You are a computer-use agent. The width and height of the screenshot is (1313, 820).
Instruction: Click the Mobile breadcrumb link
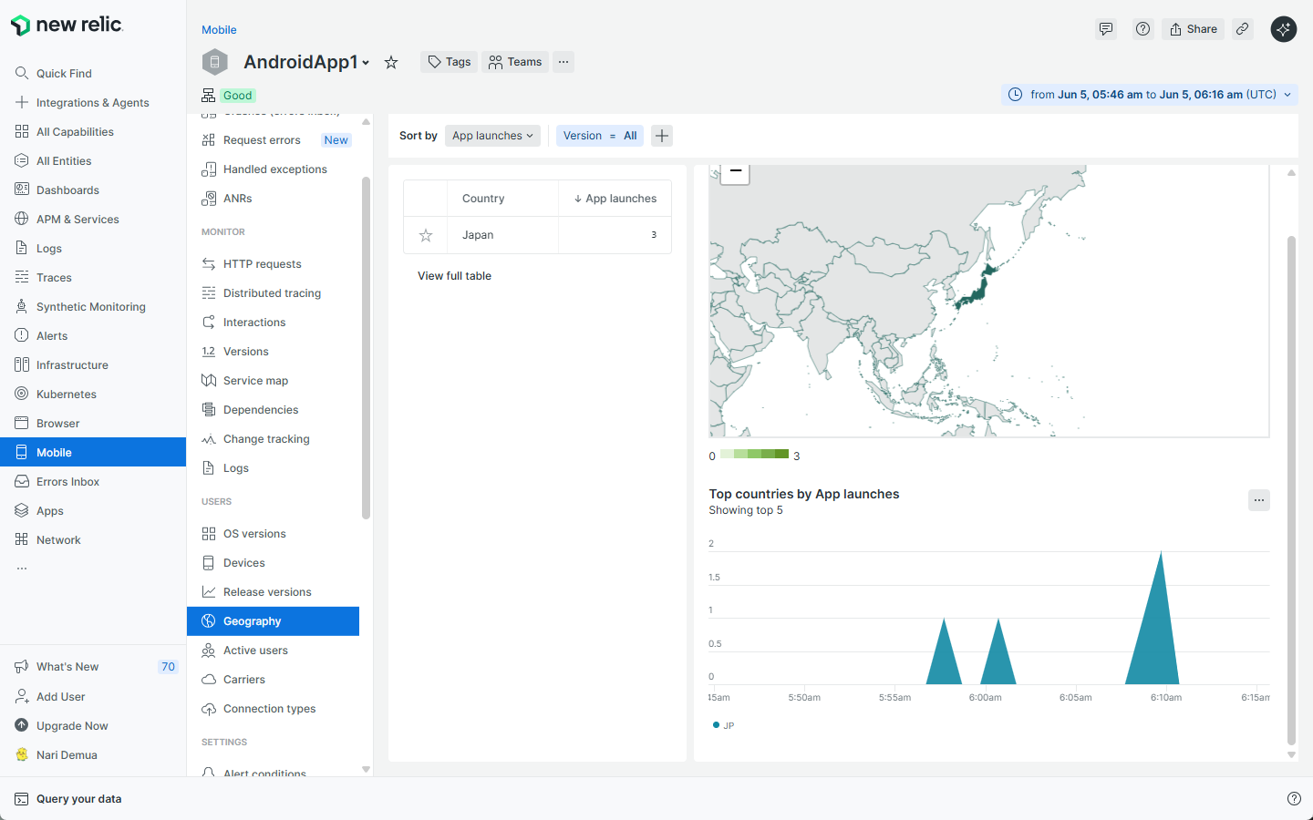pos(219,30)
